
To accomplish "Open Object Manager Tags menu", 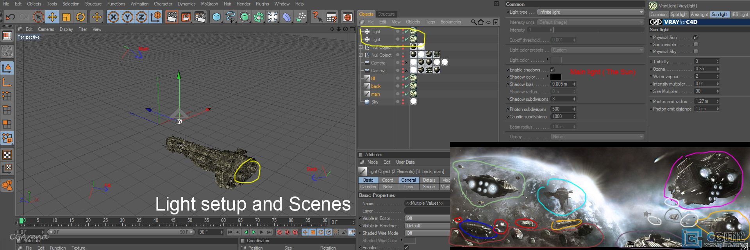I will click(x=430, y=22).
